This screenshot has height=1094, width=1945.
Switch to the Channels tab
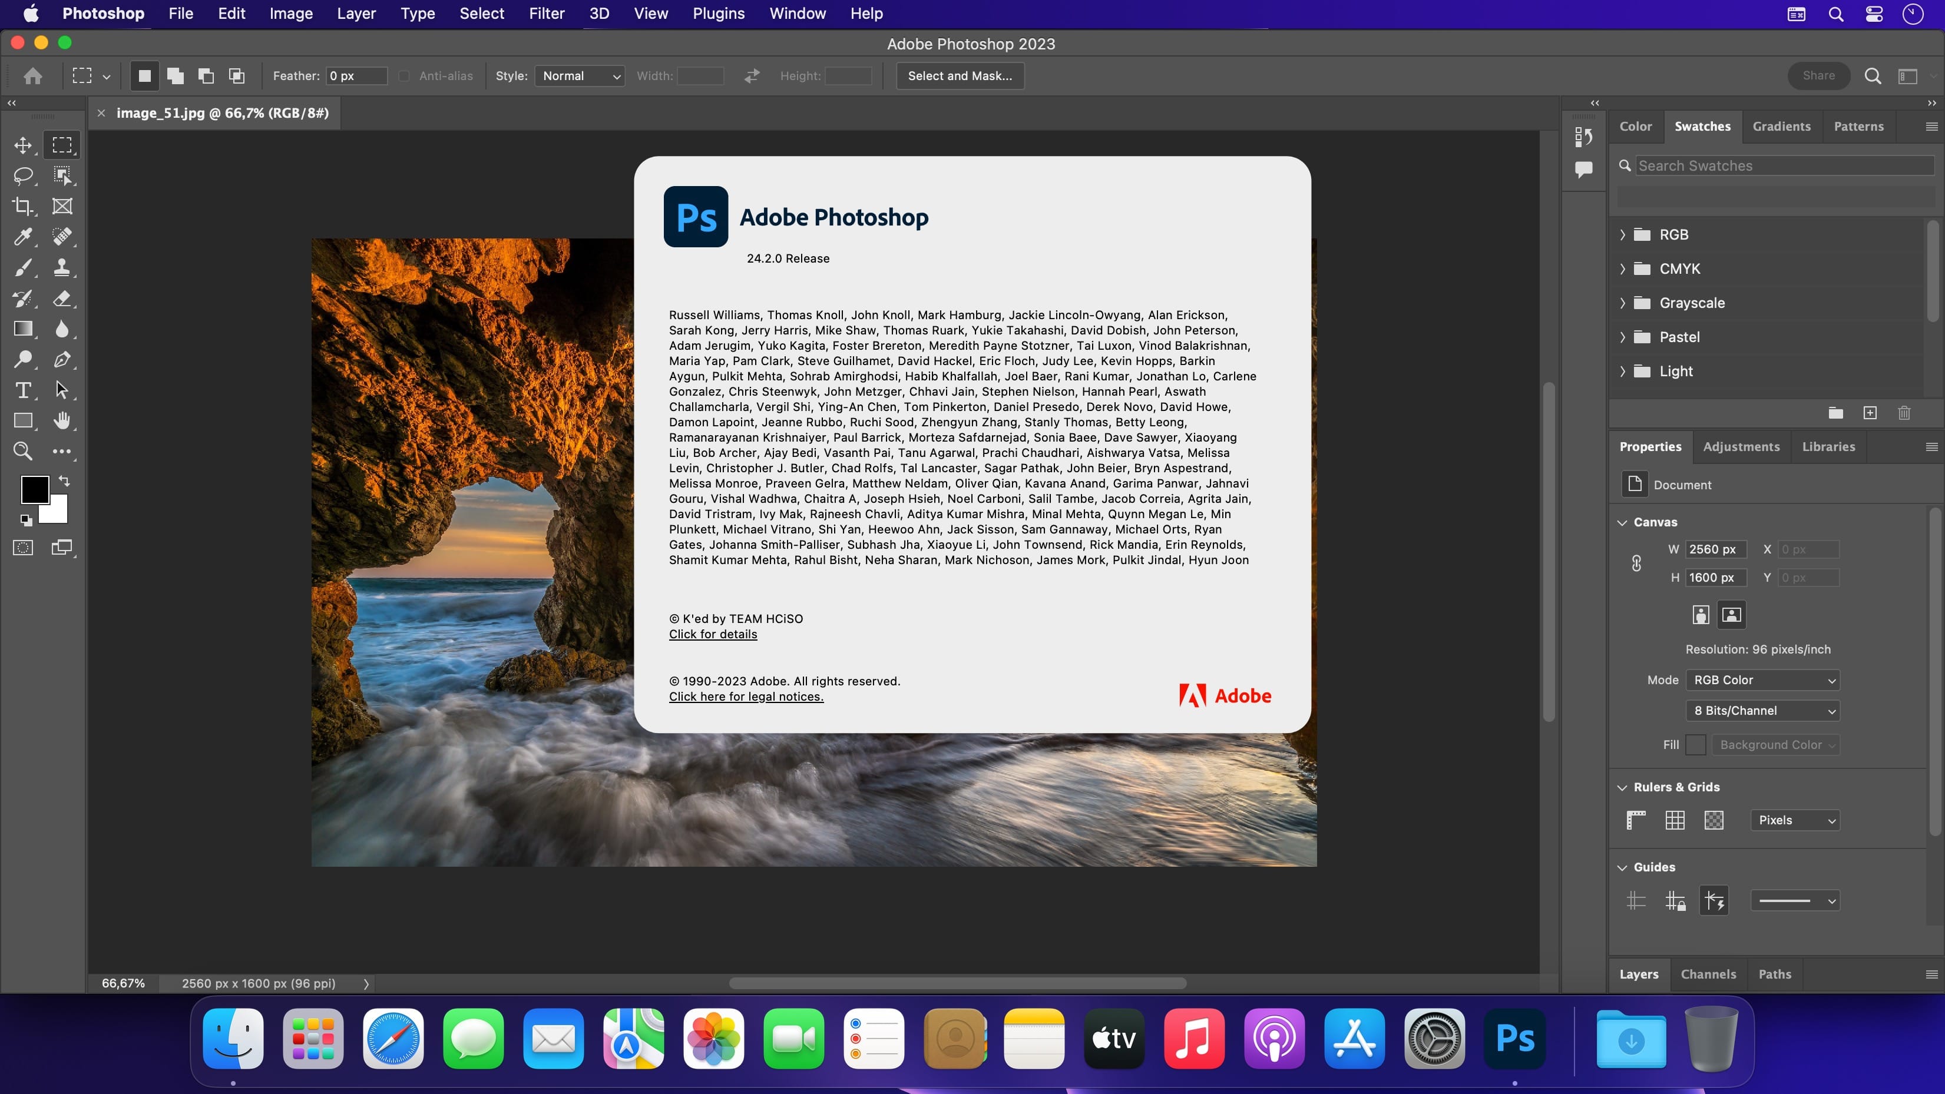pos(1709,974)
